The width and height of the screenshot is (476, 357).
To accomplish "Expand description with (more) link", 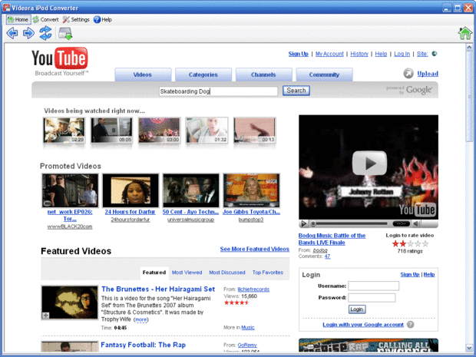I will point(140,319).
